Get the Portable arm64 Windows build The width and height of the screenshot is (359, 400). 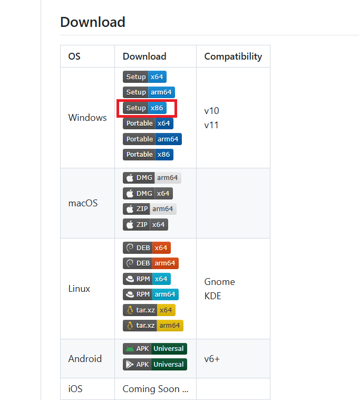coord(152,139)
